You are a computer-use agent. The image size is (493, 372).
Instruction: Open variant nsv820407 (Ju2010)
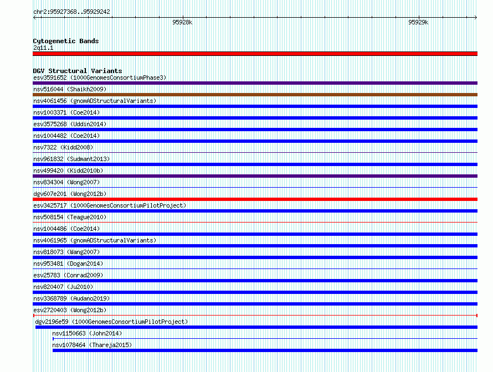[x=63, y=287]
